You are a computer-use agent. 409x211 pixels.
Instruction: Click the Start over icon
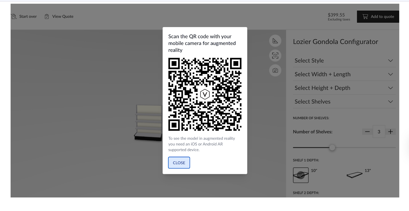point(14,17)
